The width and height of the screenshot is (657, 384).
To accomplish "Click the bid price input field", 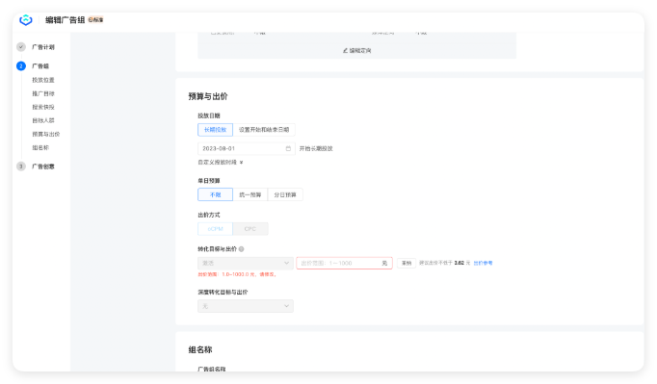I will [345, 263].
